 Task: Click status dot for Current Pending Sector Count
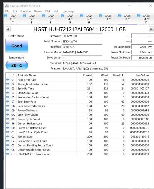[7, 145]
